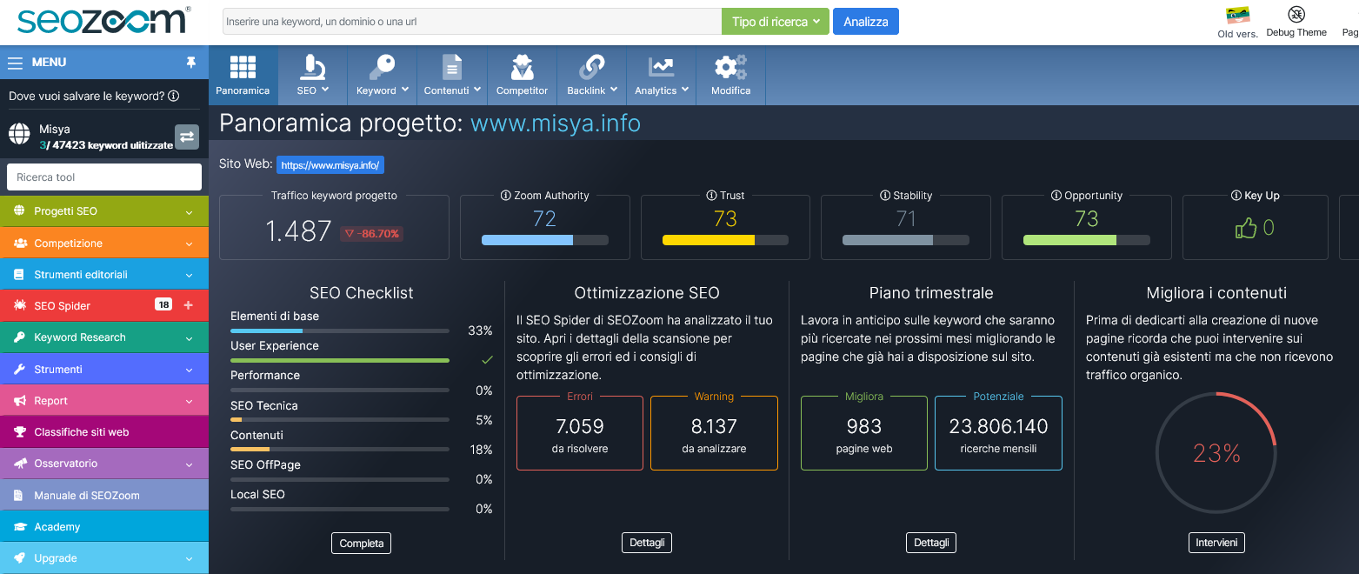This screenshot has width=1359, height=574.
Task: Switch to Old vers. icon
Action: point(1237,16)
